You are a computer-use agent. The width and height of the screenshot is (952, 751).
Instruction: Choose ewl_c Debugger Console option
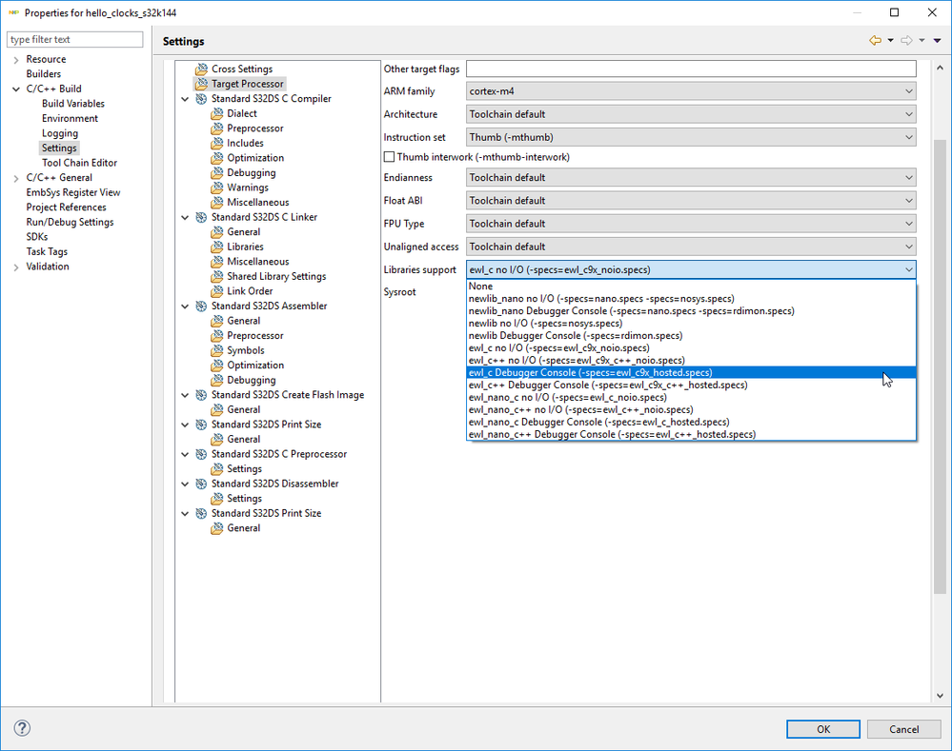(591, 373)
